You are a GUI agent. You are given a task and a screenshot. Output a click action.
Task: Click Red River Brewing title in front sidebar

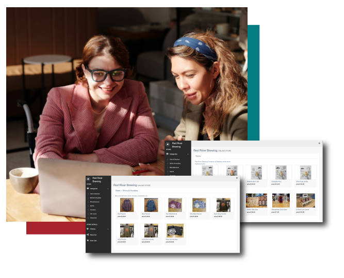point(97,179)
